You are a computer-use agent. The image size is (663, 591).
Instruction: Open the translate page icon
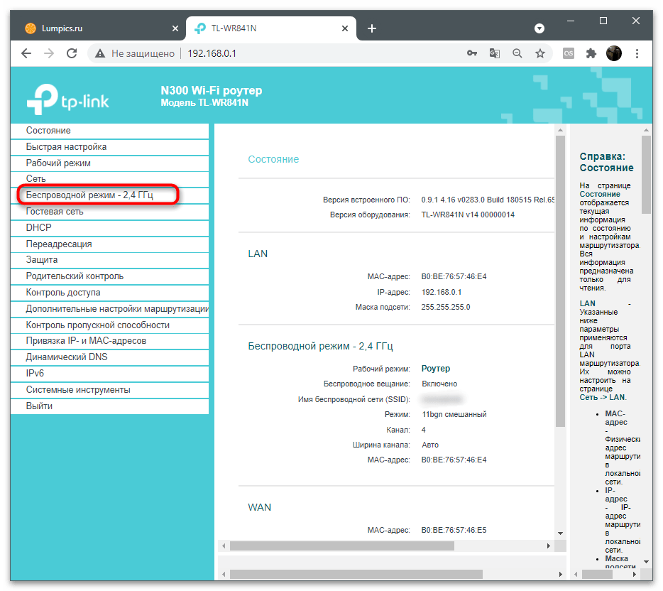point(494,53)
